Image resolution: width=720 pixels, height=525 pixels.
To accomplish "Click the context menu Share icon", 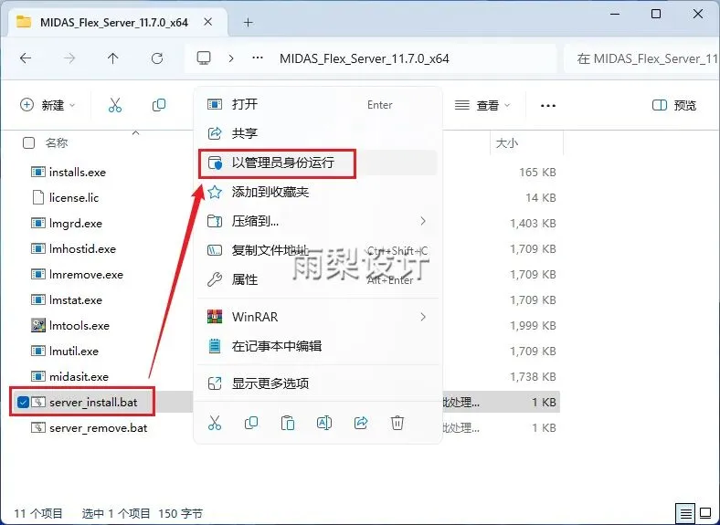I will point(361,423).
